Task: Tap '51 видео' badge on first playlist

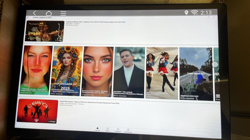Action: coord(59,40)
